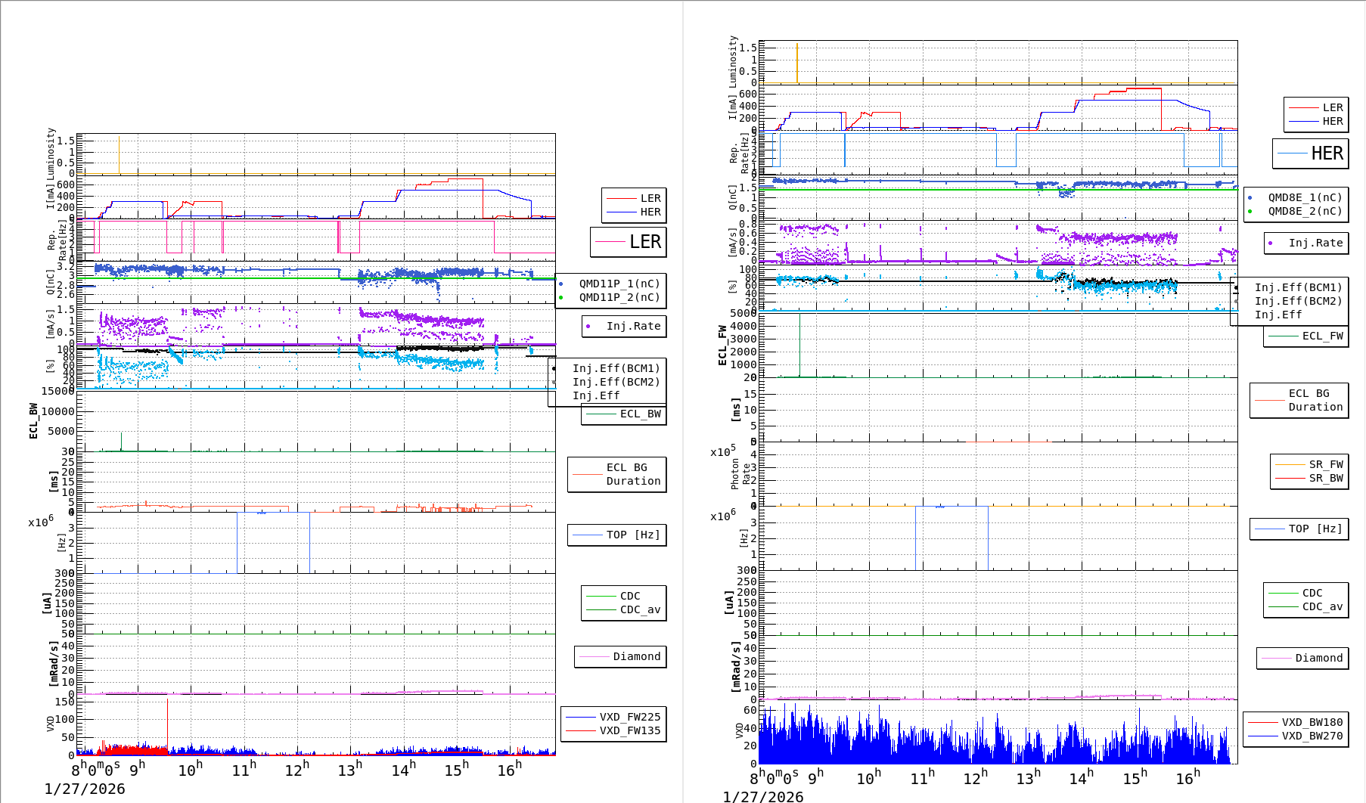Select the ECL_FW panel label
This screenshot has height=803, width=1366.
[722, 344]
